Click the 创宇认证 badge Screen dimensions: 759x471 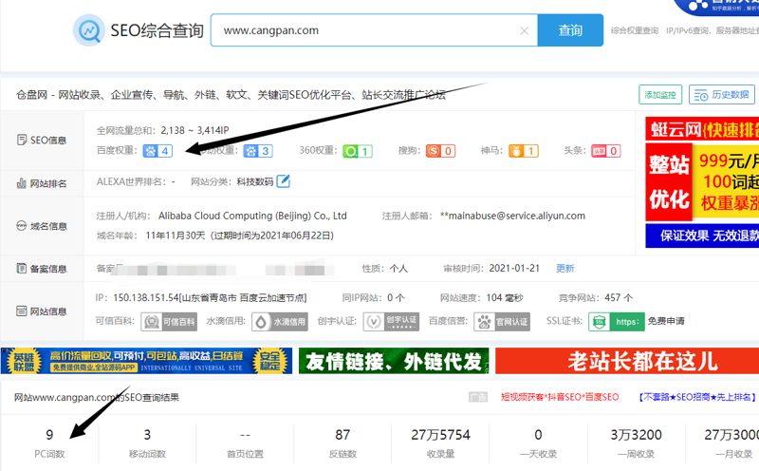[x=391, y=321]
